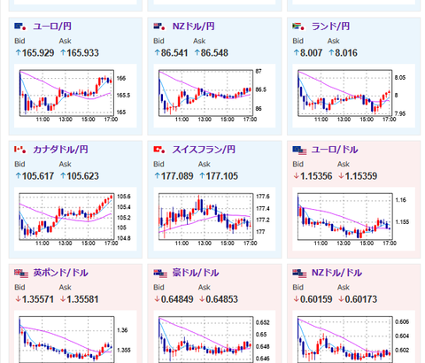Open the 英ポンド/ドル pair link
The height and width of the screenshot is (363, 425).
coord(60,273)
